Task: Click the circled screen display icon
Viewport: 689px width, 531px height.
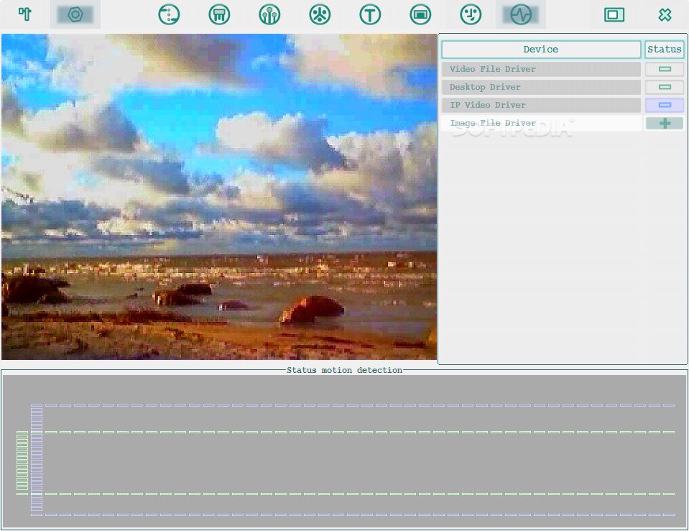Action: 420,14
